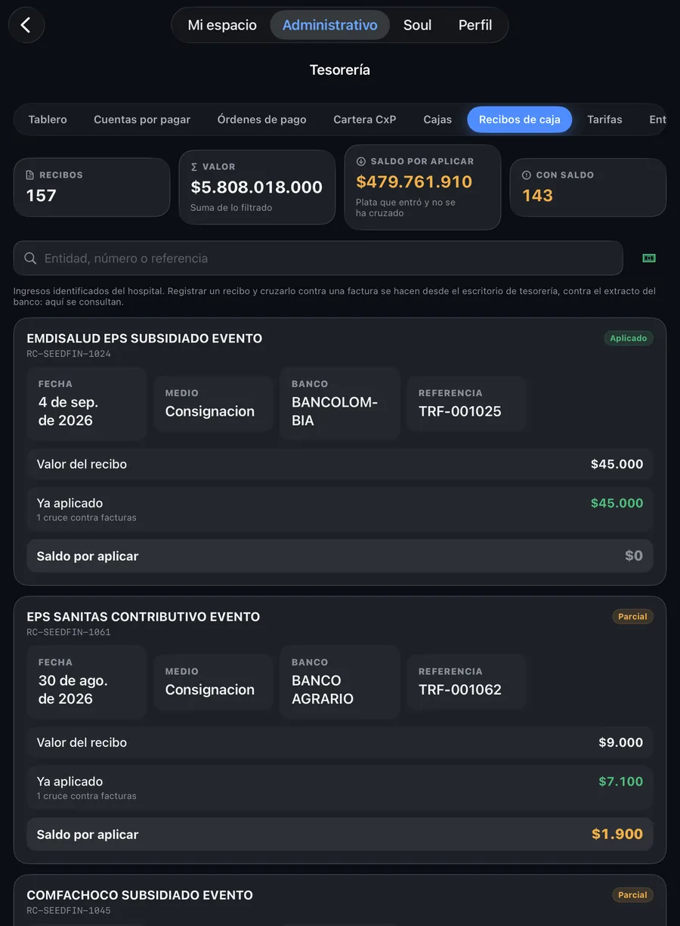Click the $1.900 saldo por aplicar amount

point(617,835)
